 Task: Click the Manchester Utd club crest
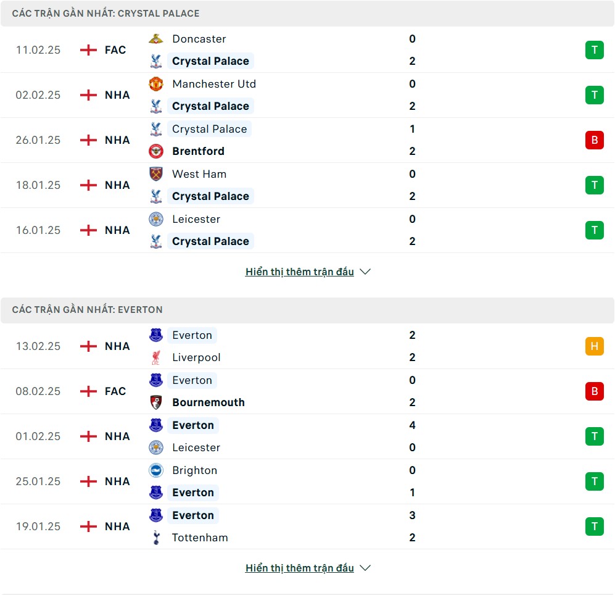point(156,84)
